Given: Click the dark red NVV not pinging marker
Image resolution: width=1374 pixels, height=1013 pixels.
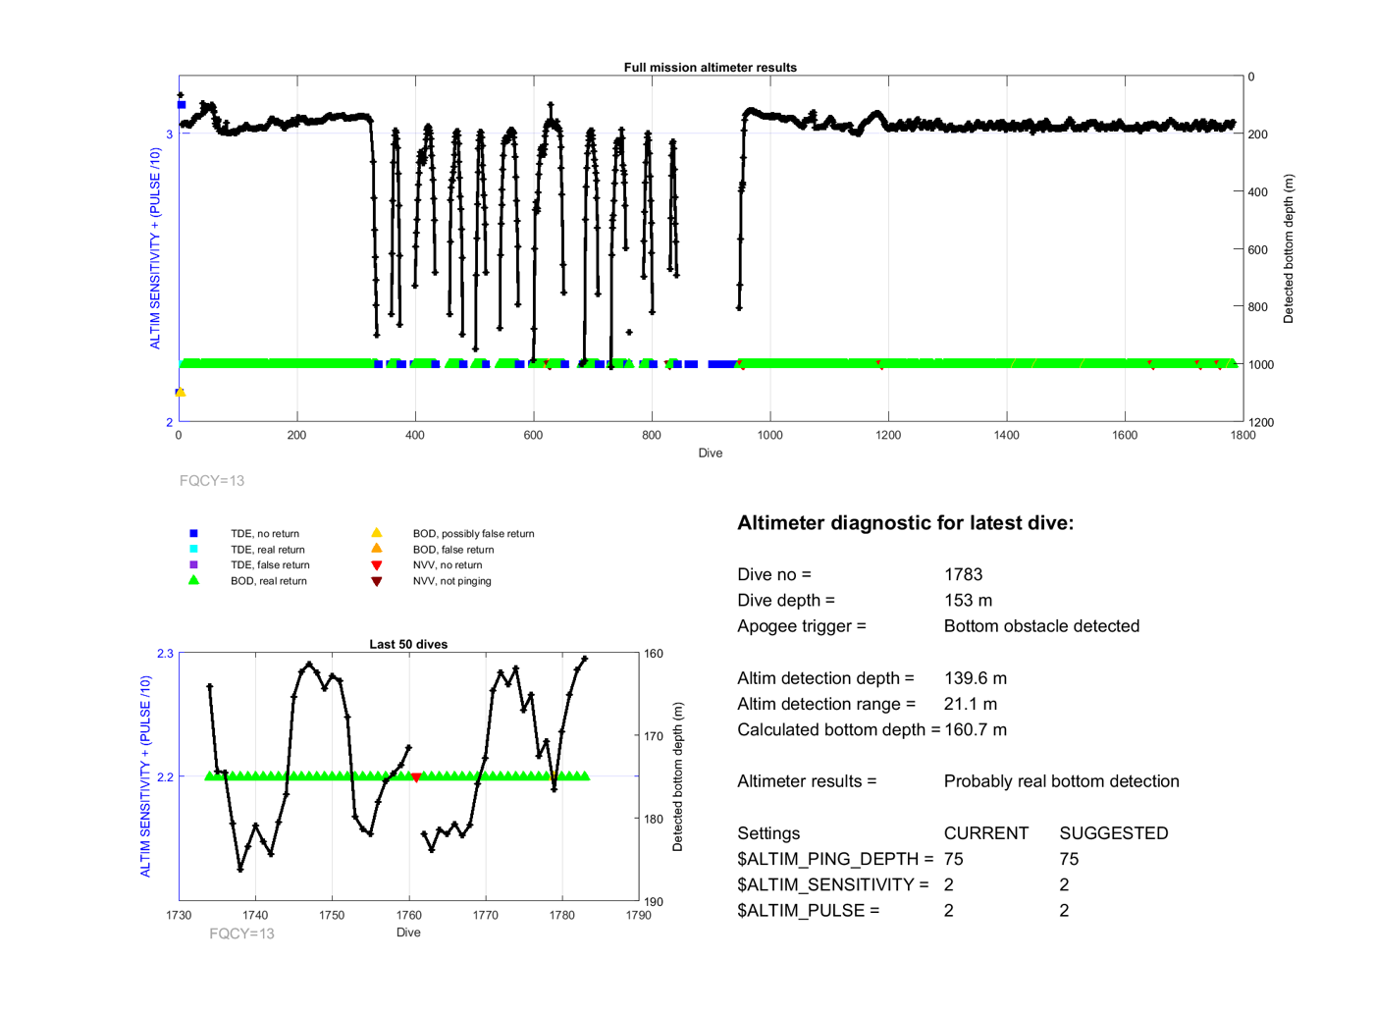Looking at the screenshot, I should (376, 581).
